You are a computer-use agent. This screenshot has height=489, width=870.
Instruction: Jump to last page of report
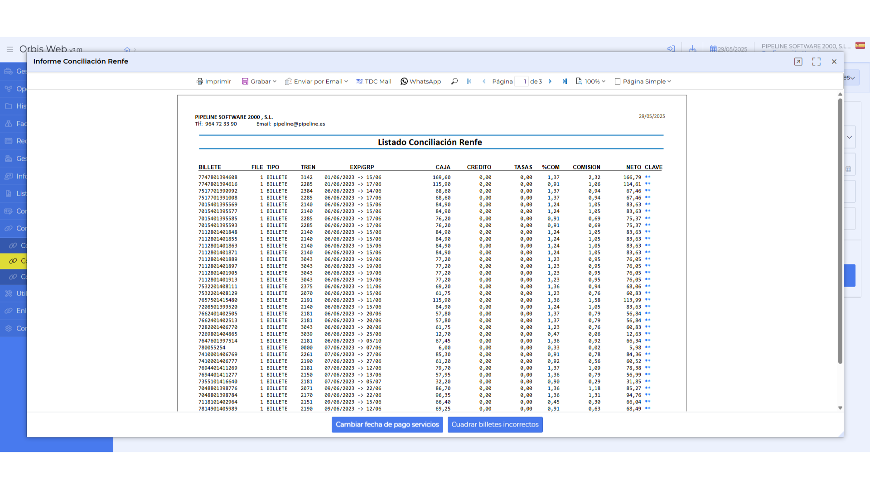pyautogui.click(x=565, y=81)
